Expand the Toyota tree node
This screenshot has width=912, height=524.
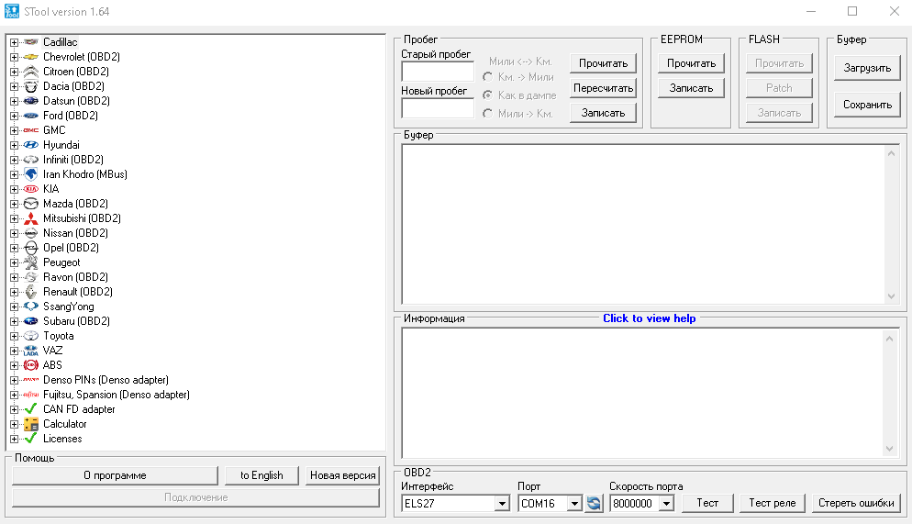coord(14,336)
